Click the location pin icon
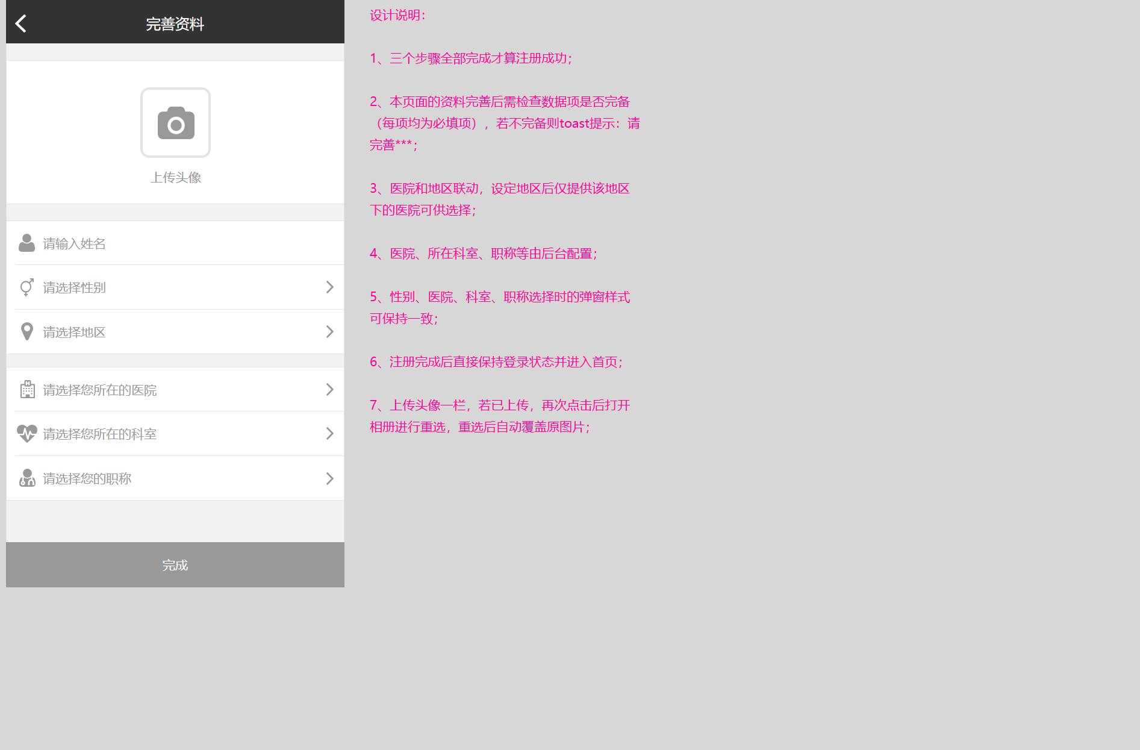The width and height of the screenshot is (1140, 750). pos(26,331)
